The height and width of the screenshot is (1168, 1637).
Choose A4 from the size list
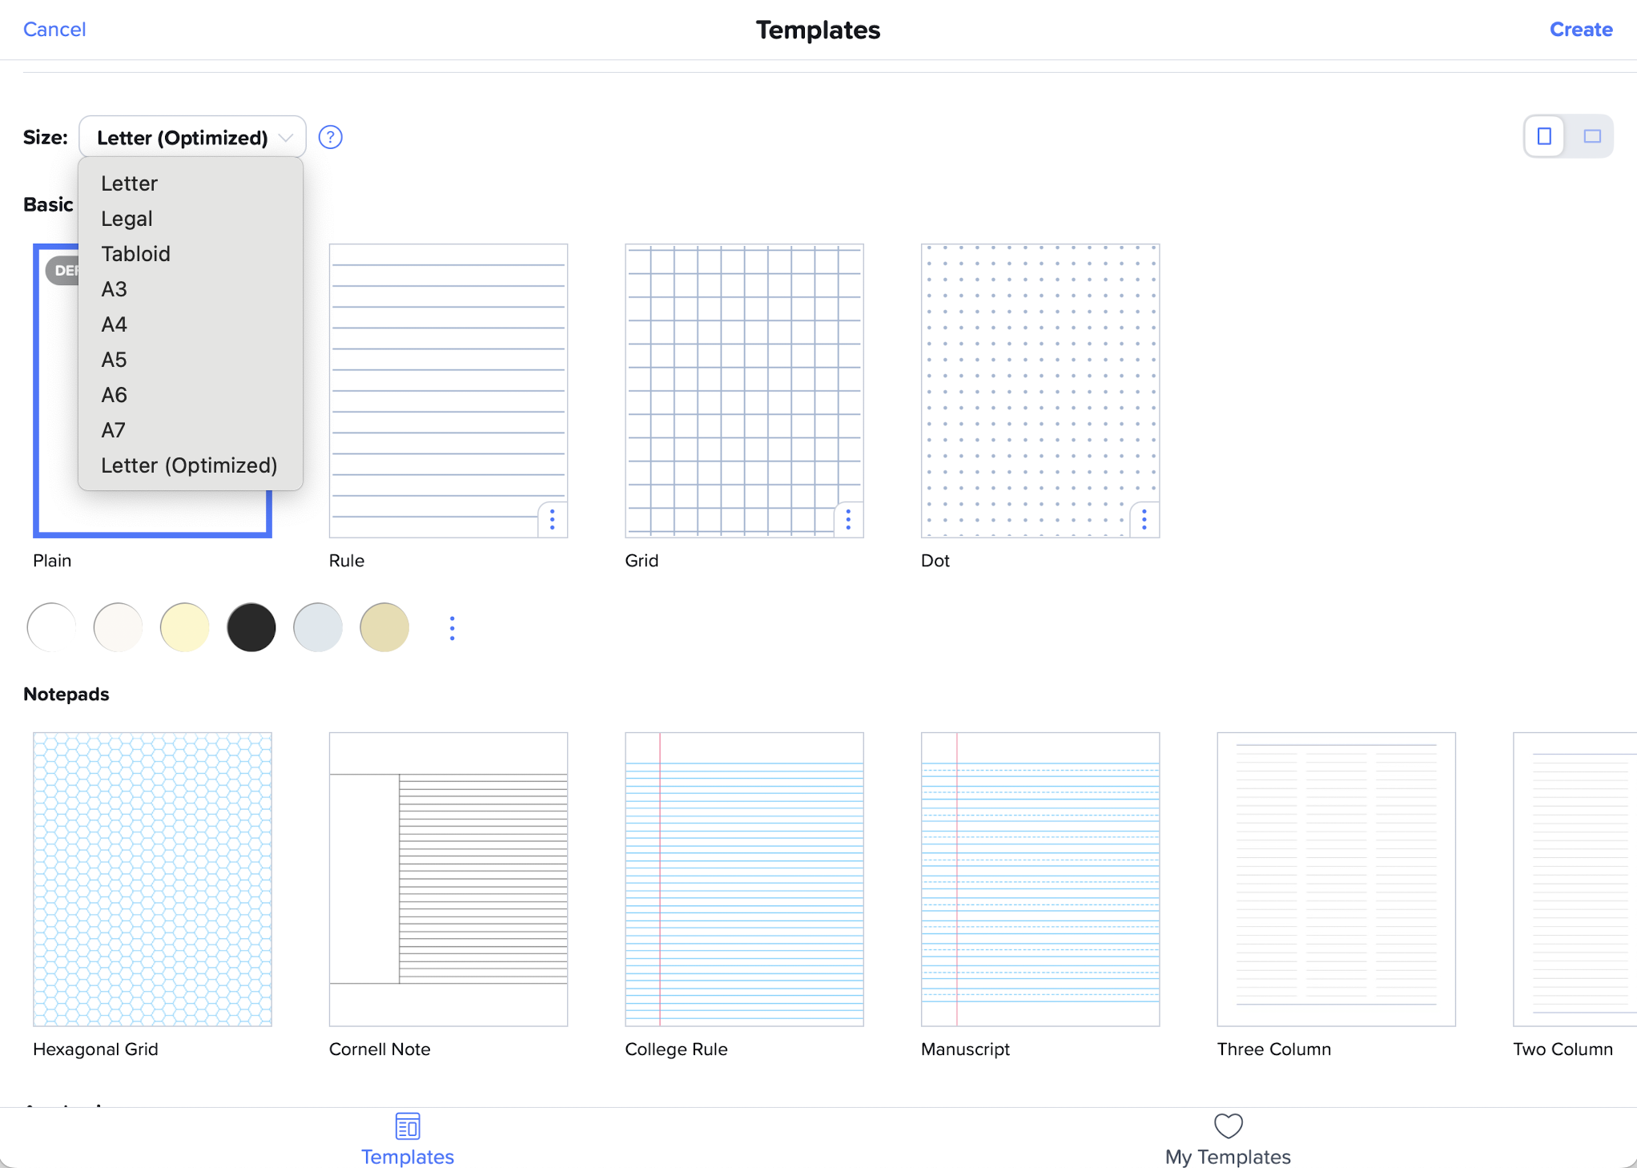coord(115,324)
